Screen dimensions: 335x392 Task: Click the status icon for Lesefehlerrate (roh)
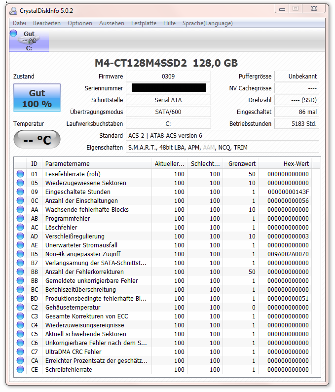20,174
